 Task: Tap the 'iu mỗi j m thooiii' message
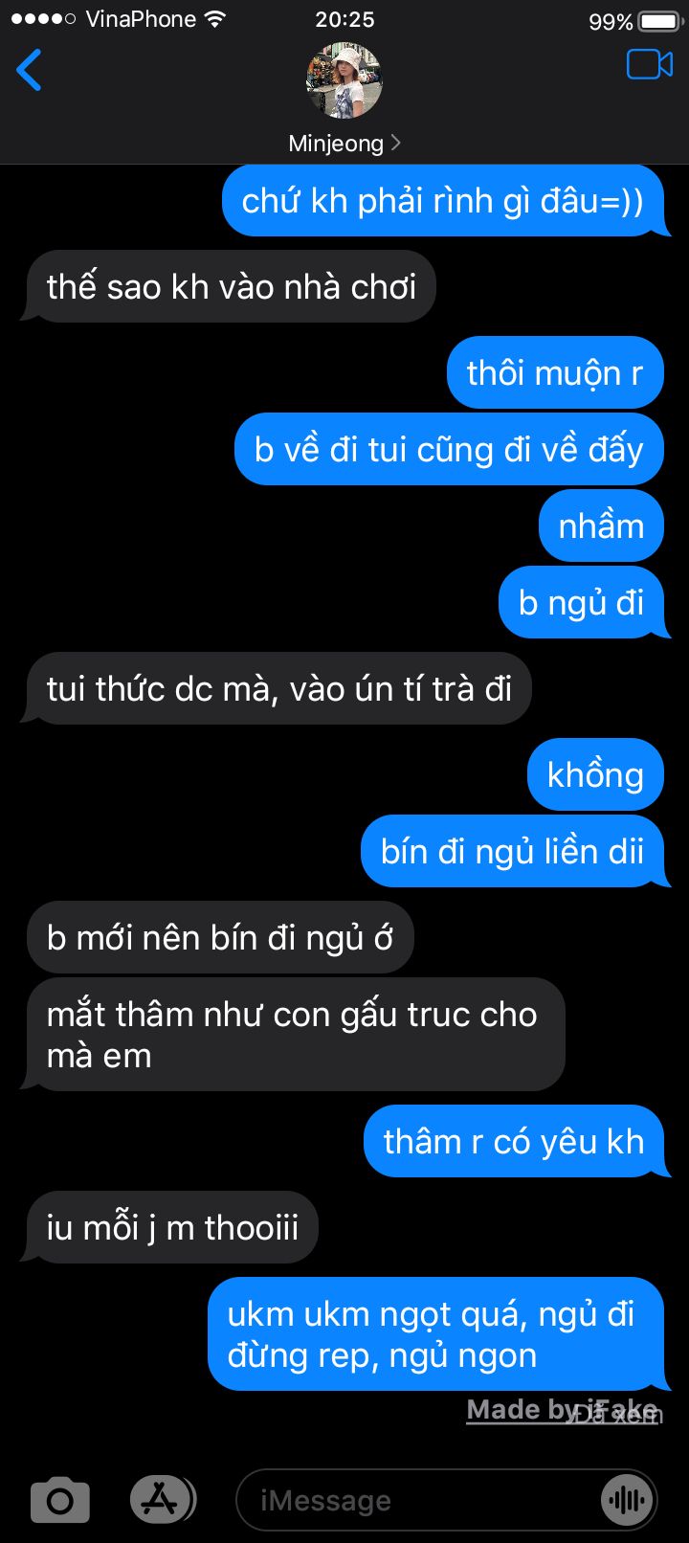point(170,1227)
